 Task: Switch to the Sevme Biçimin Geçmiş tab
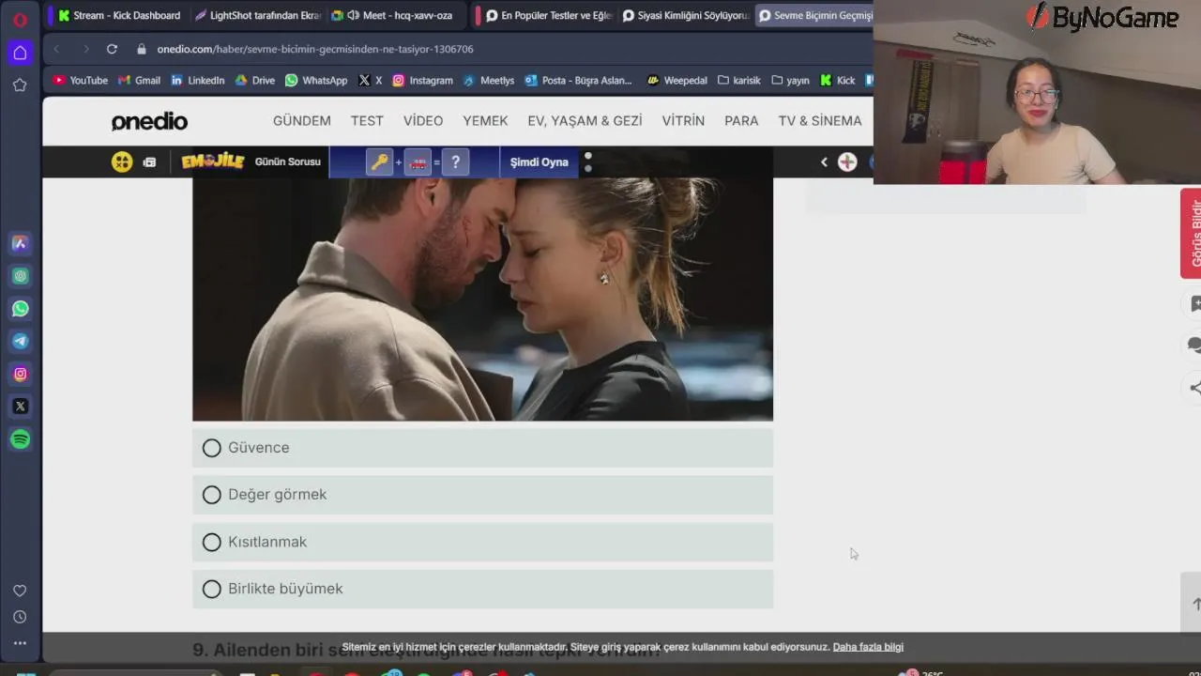(814, 15)
